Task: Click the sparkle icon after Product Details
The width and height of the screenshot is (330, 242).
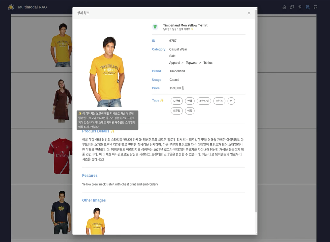Action: tap(113, 131)
